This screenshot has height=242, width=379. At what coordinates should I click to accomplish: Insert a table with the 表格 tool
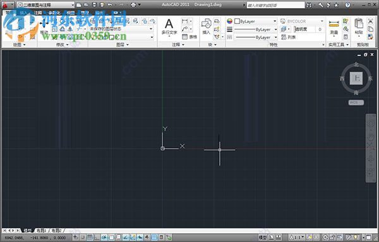point(189,37)
